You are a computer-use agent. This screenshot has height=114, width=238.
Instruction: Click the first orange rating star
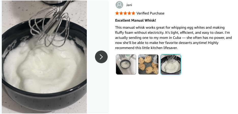[117, 13]
